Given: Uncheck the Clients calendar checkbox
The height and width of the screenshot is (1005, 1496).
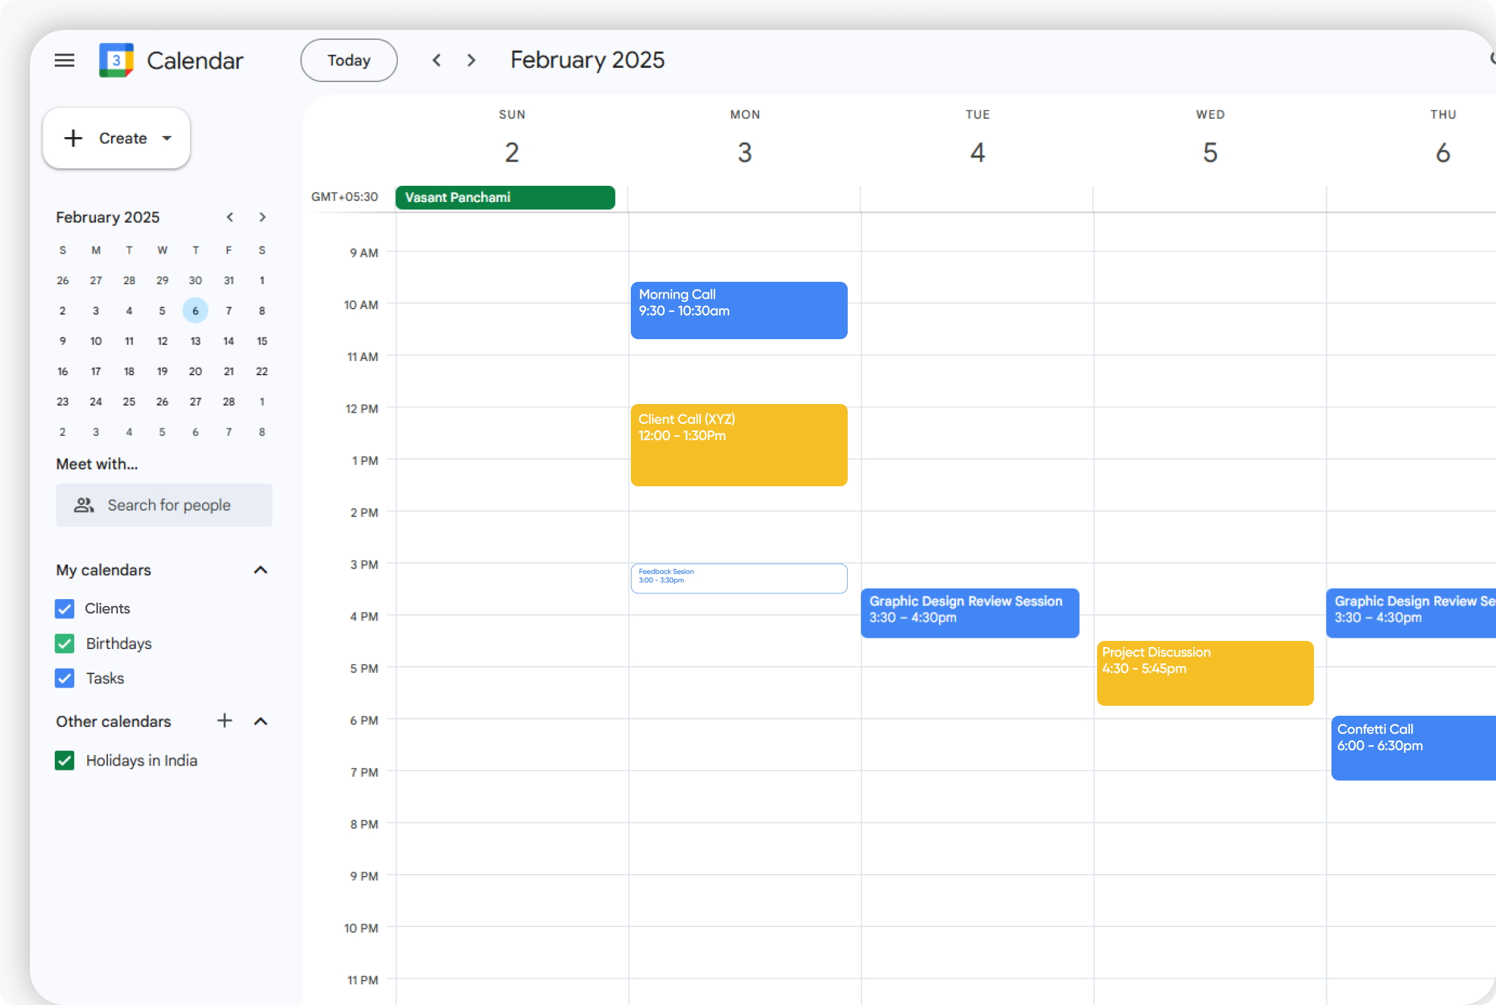Looking at the screenshot, I should pyautogui.click(x=65, y=608).
